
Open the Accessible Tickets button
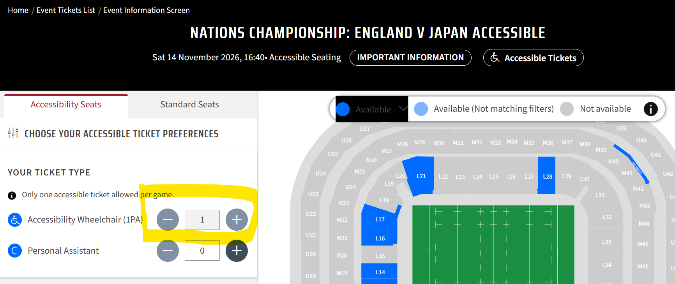(533, 58)
